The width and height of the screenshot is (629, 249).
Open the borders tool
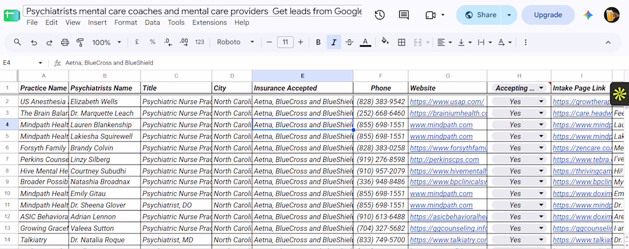(401, 42)
